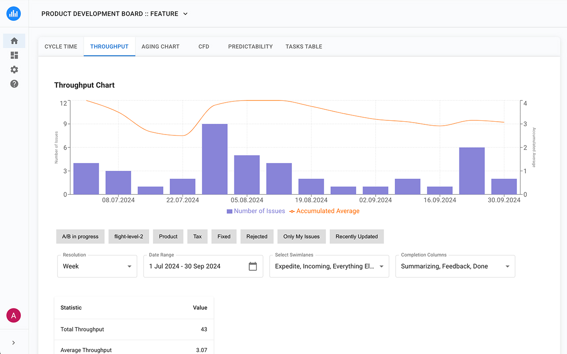
Task: Expand the sidebar using the arrow chevron
Action: (x=14, y=342)
